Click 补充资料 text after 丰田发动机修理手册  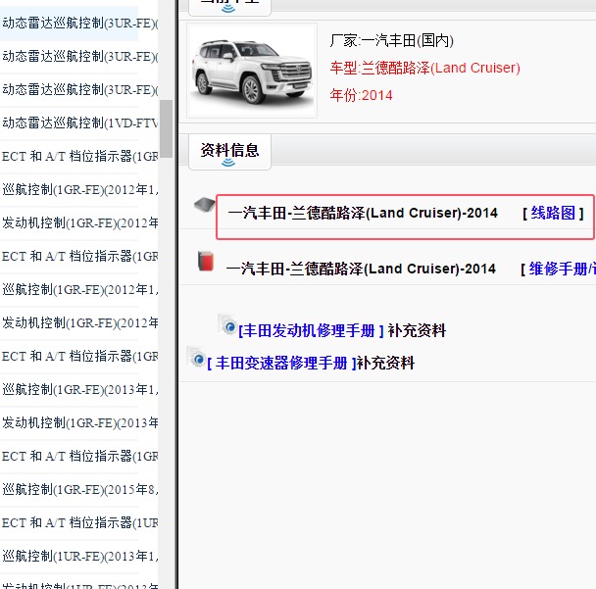[417, 330]
